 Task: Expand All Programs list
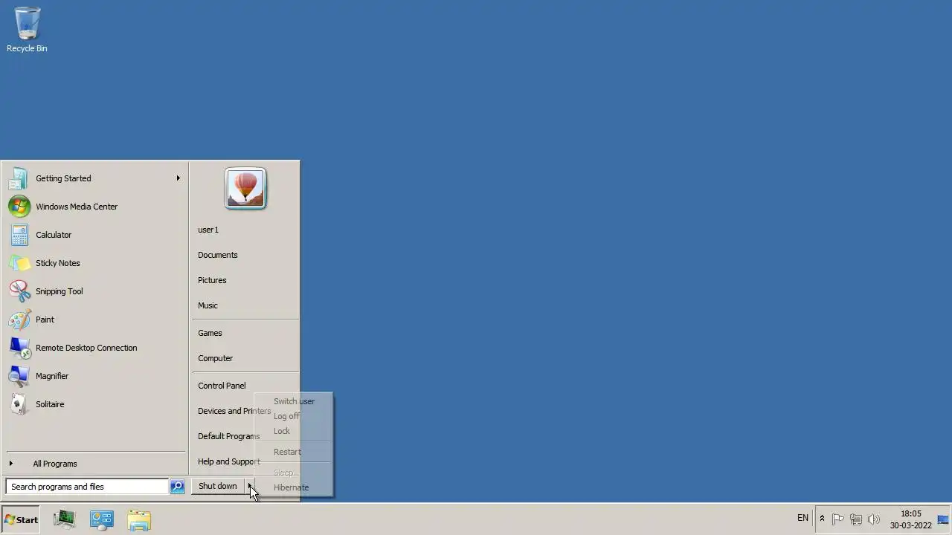click(94, 464)
